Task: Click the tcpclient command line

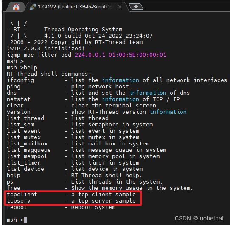Action: click(71, 195)
